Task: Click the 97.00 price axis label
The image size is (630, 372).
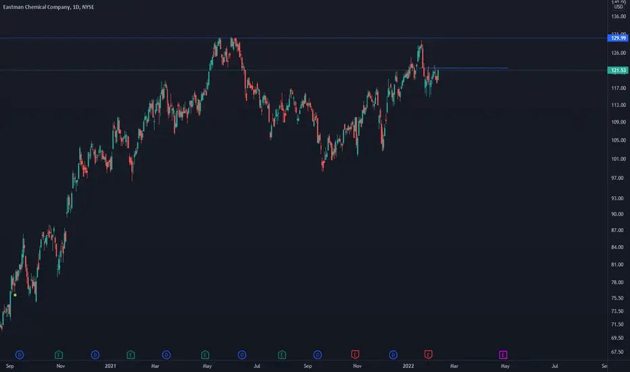Action: [619, 178]
